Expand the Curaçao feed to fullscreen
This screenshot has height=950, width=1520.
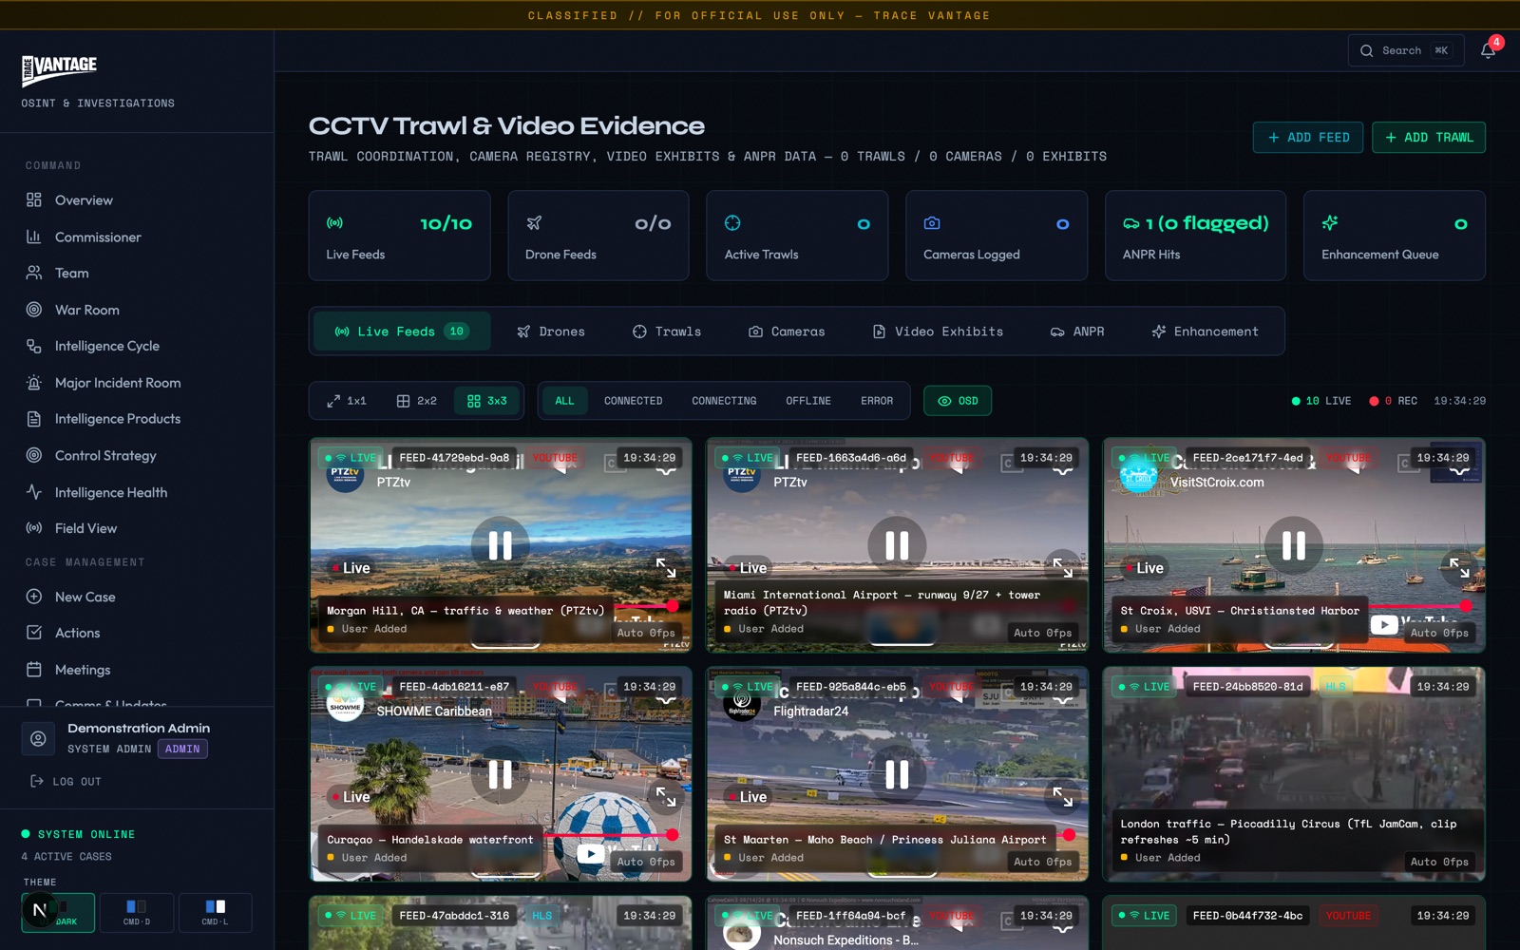pos(666,797)
